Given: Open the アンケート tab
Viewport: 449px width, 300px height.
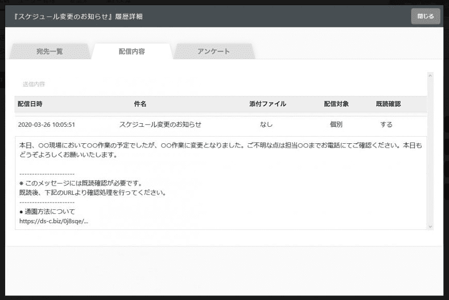Looking at the screenshot, I should pyautogui.click(x=214, y=52).
